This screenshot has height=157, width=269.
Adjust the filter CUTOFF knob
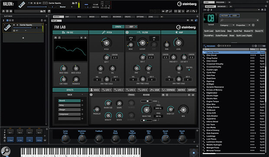(x=142, y=43)
